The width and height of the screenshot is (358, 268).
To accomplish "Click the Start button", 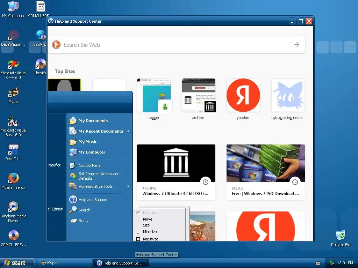I will (x=16, y=263).
